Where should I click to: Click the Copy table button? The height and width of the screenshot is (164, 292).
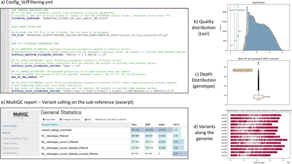click(x=49, y=120)
